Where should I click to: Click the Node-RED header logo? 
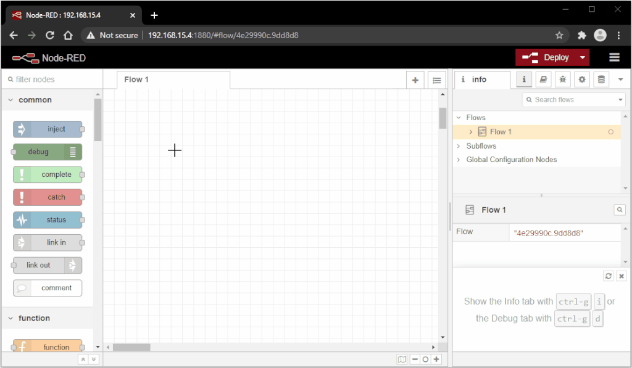49,58
